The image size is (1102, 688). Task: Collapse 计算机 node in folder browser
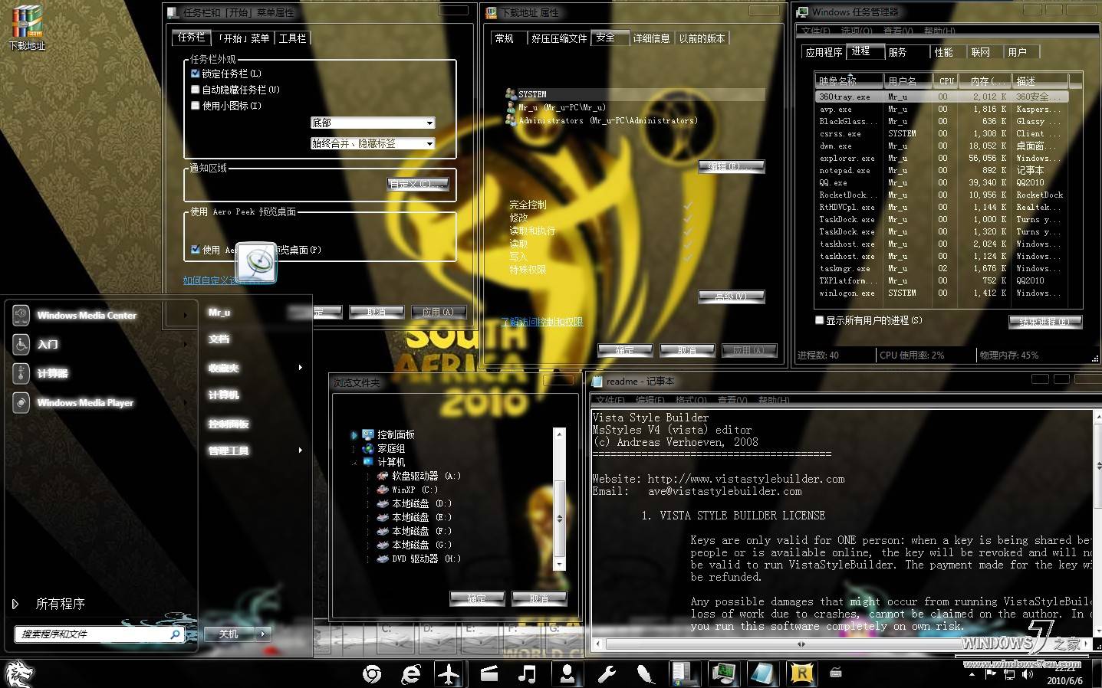[354, 463]
